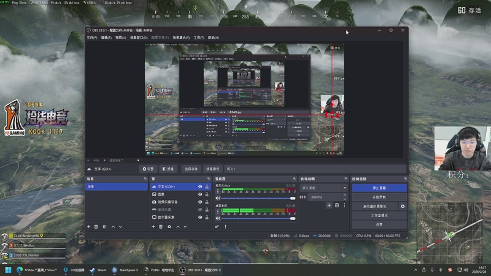
Task: Open advanced audio properties gears icon
Action: (x=217, y=226)
